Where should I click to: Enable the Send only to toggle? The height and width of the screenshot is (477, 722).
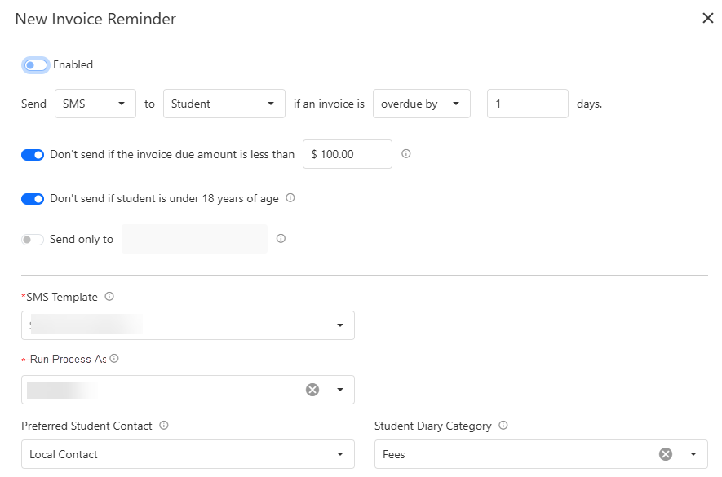(33, 240)
